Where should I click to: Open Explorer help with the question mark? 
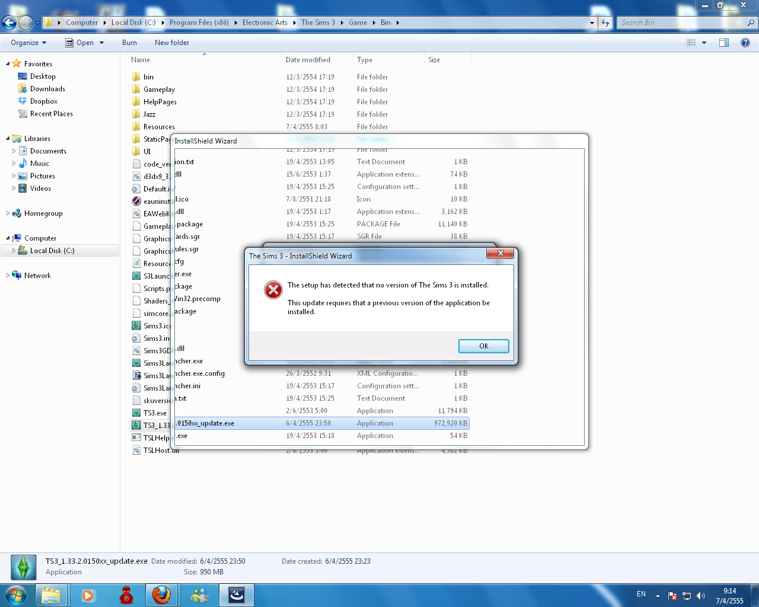click(745, 43)
